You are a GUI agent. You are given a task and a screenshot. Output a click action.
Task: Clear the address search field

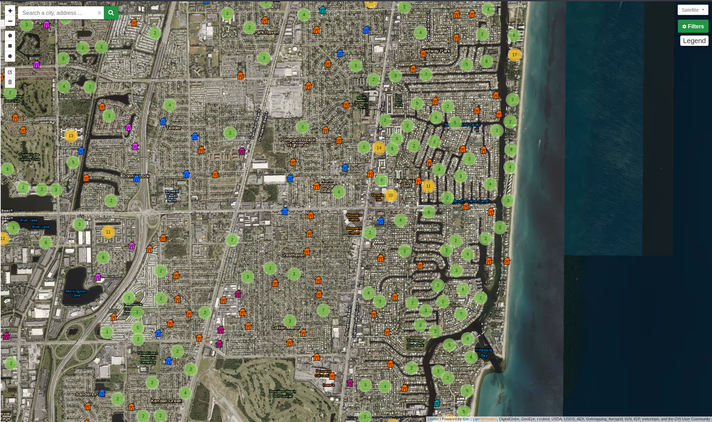(99, 13)
